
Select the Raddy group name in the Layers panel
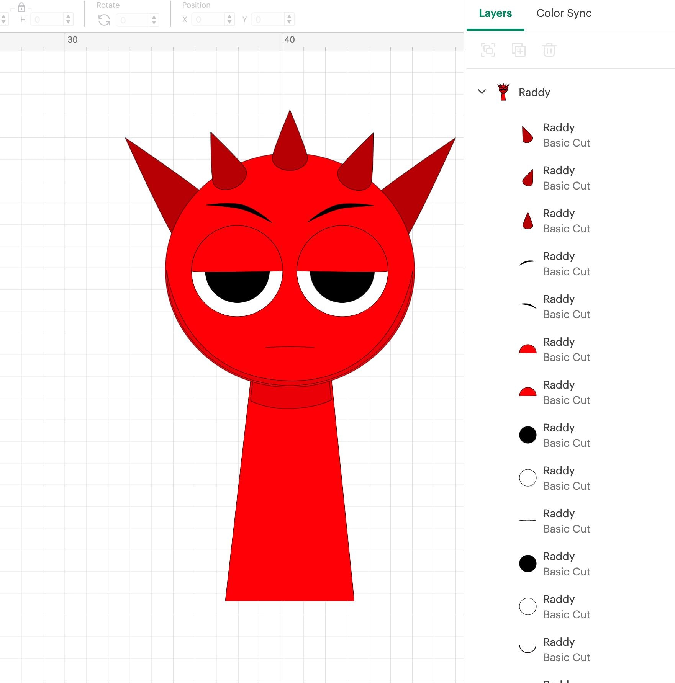coord(534,92)
